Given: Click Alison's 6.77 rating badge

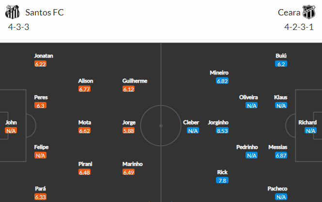Looking at the screenshot, I should point(84,89).
